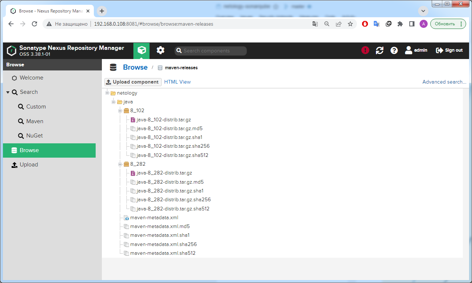This screenshot has height=283, width=472.
Task: Click the Google Translate extension icon
Action: click(x=376, y=24)
